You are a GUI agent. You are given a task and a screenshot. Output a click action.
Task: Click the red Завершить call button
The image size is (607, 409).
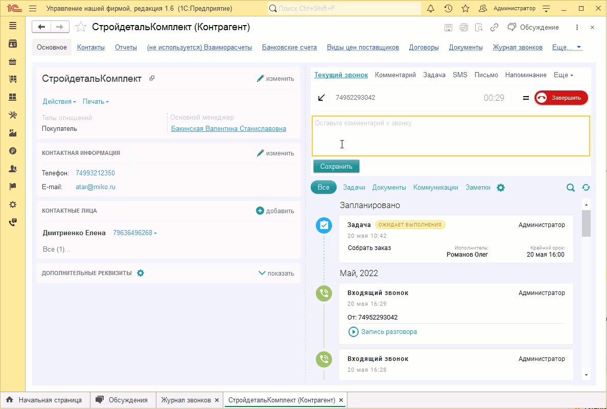pyautogui.click(x=561, y=98)
